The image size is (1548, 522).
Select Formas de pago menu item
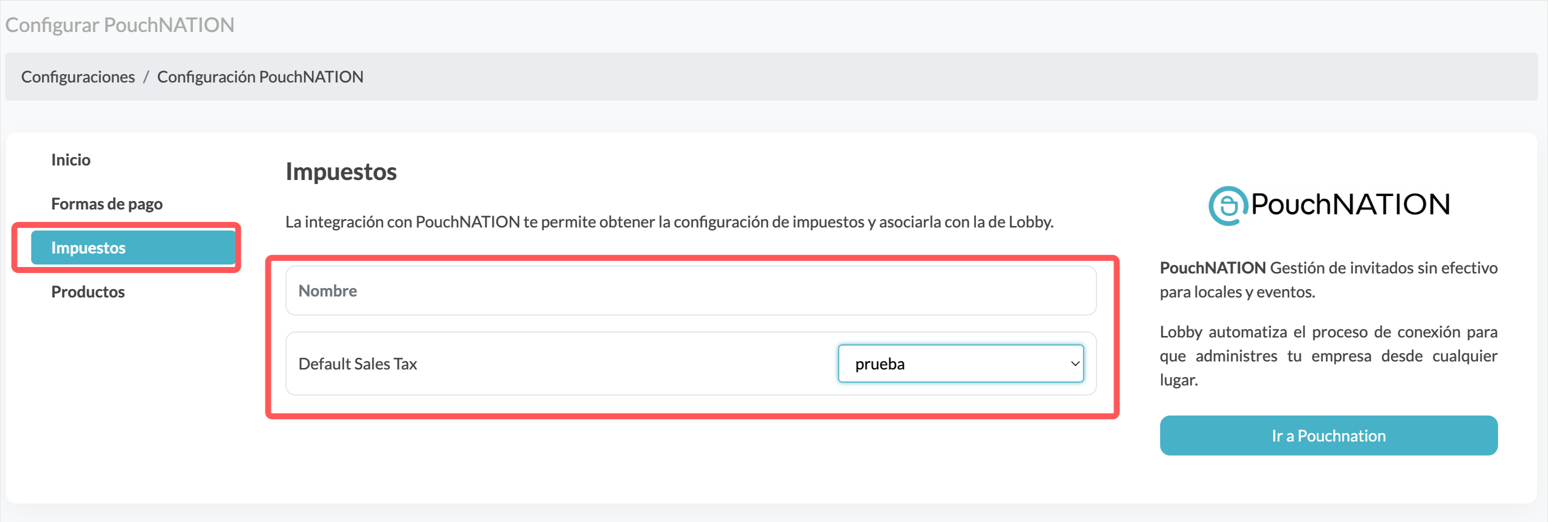(x=106, y=204)
